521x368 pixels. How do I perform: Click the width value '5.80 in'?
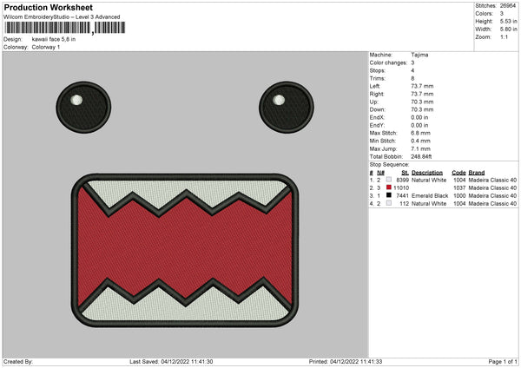point(509,30)
